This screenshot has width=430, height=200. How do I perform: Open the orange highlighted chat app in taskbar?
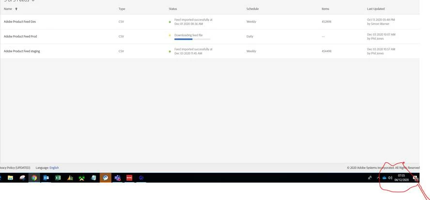(x=106, y=178)
